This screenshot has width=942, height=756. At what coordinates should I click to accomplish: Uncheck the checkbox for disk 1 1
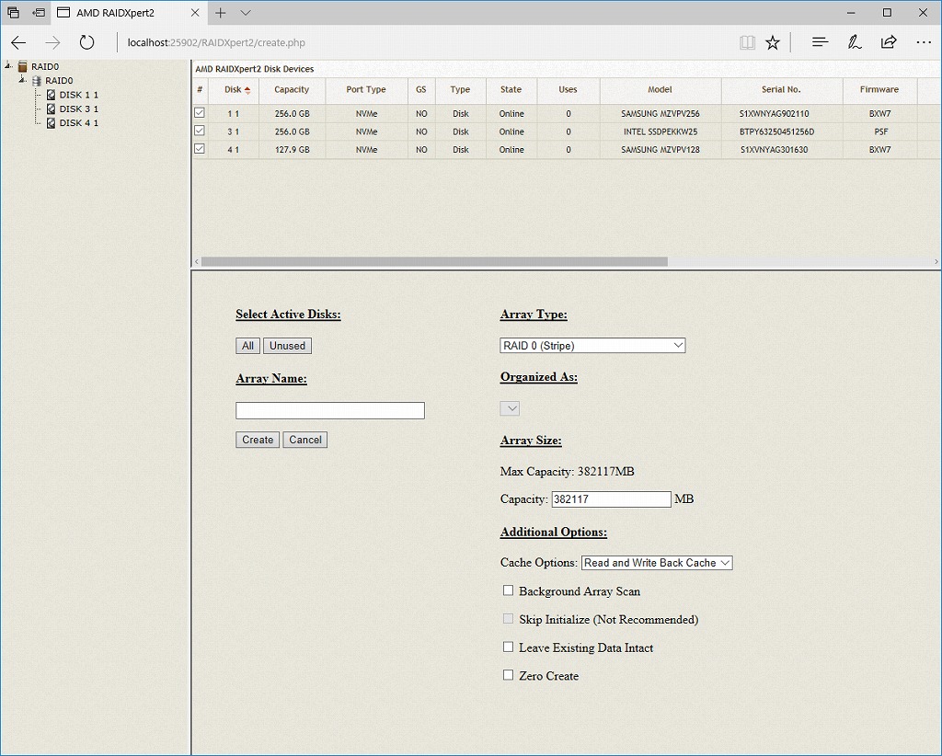point(199,113)
